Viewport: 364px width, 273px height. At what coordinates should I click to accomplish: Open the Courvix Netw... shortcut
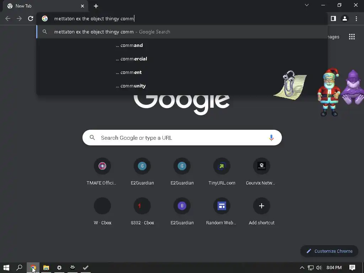point(262,172)
